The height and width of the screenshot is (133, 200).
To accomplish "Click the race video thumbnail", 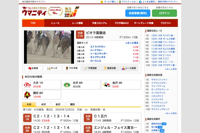I will coord(49,47).
